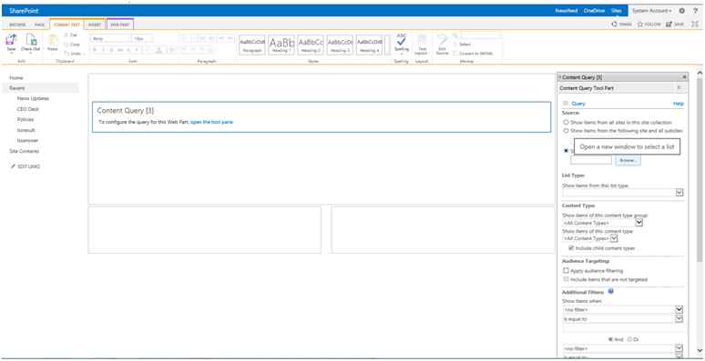Select the And filter operator radio button
The width and height of the screenshot is (705, 361).
pos(611,339)
